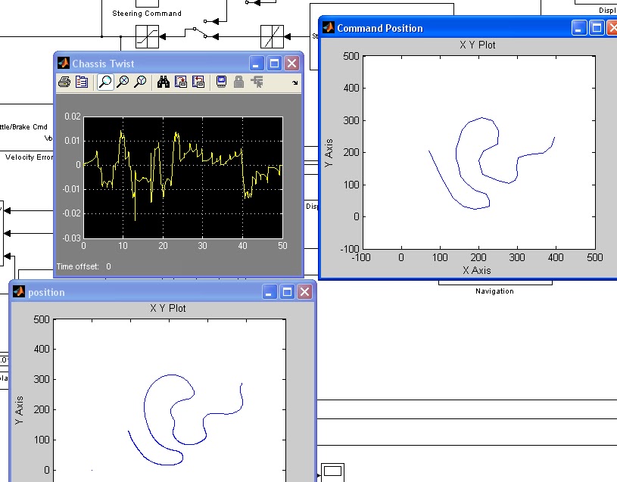Click the blue path in Command Position plot

pyautogui.click(x=457, y=154)
